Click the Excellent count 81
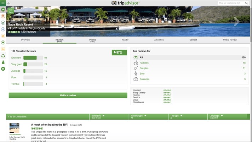Screen dimensions: 252x142 pos(46,58)
